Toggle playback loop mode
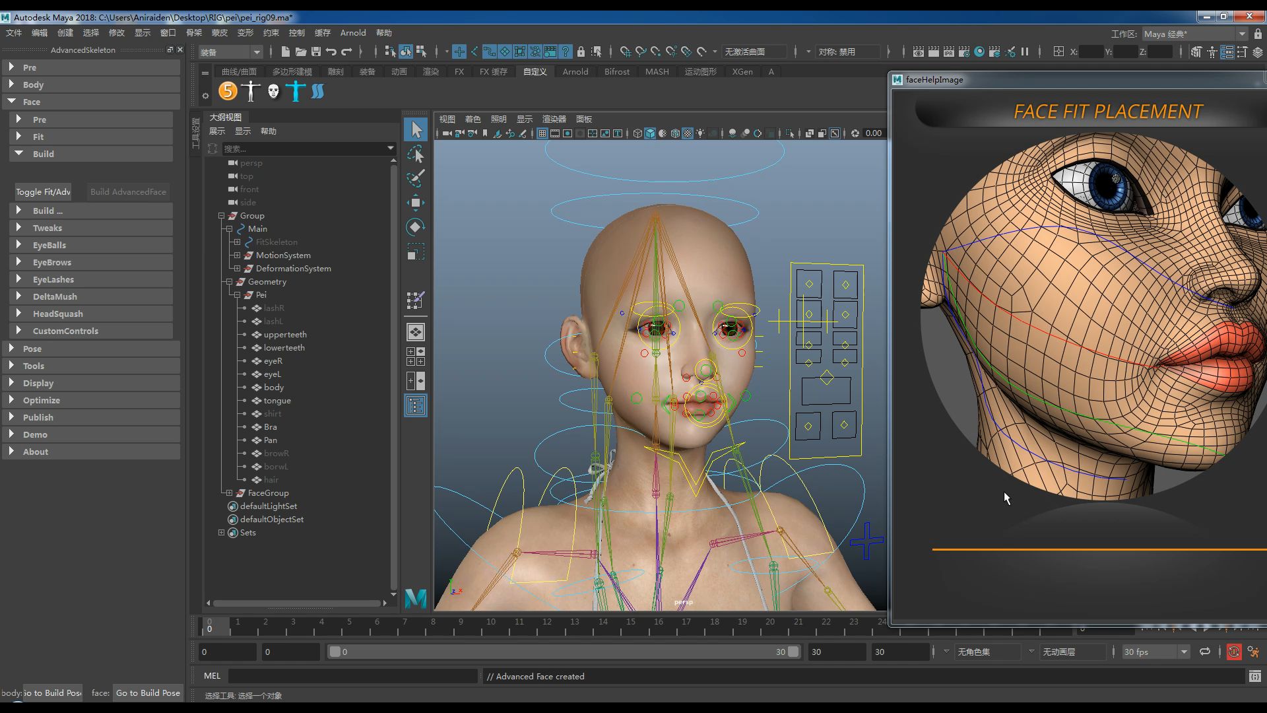The height and width of the screenshot is (713, 1267). [x=1205, y=652]
